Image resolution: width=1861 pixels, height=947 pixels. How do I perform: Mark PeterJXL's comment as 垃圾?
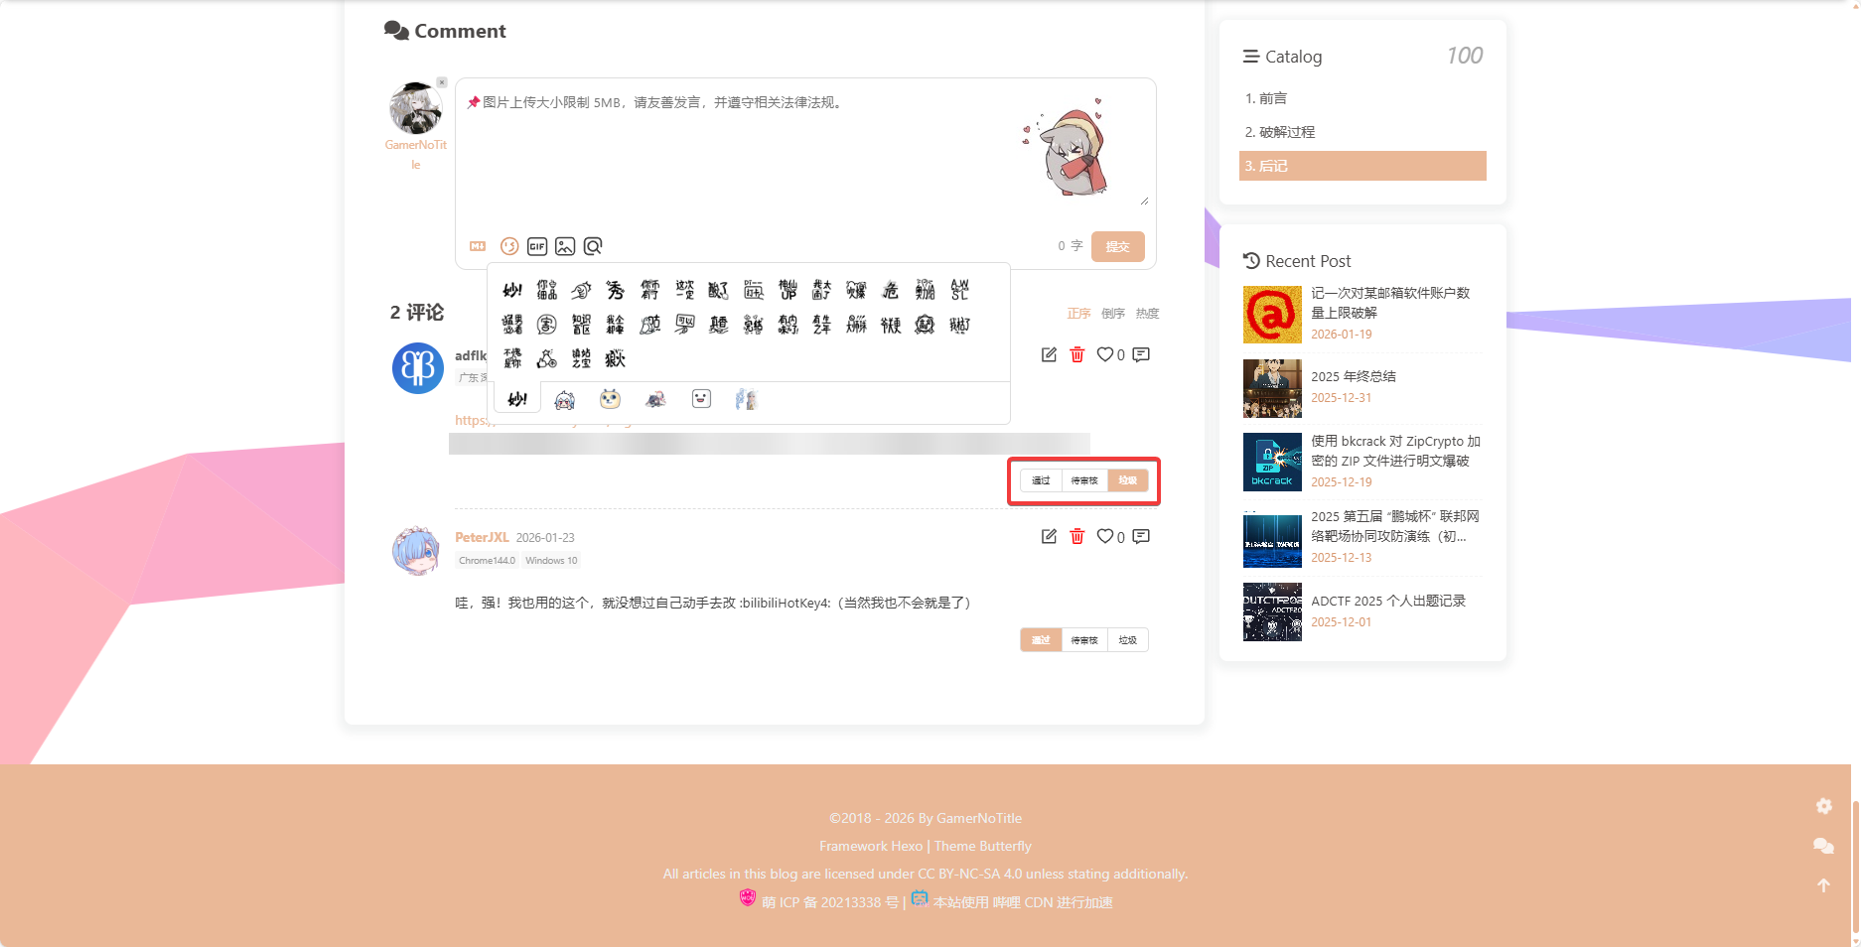pyautogui.click(x=1127, y=639)
